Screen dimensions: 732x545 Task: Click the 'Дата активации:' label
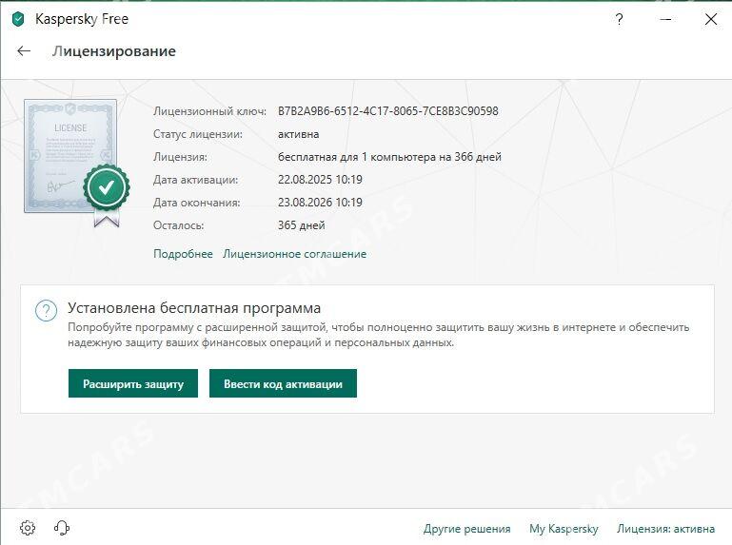pos(195,180)
